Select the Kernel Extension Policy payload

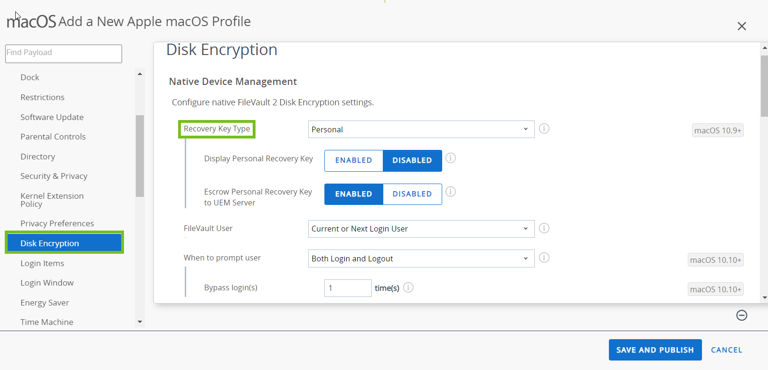52,200
